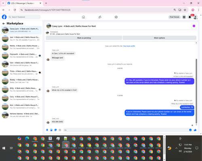Image resolution: width=202 pixels, height=161 pixels.
Task: Open the Windows Start menu
Action: pos(4,148)
